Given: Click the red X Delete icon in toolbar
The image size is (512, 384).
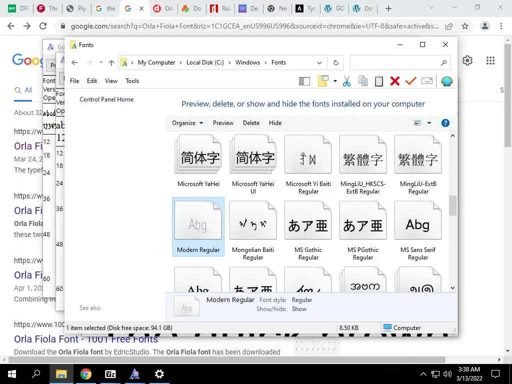Looking at the screenshot, I should (x=395, y=81).
